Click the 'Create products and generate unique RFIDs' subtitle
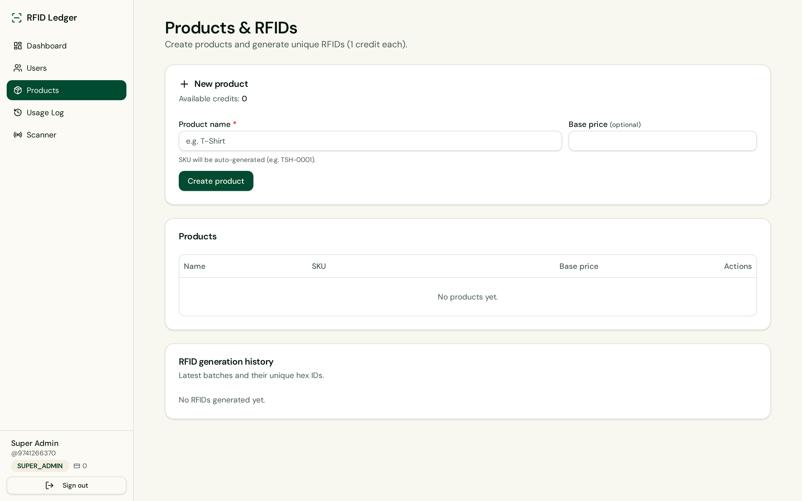 [x=286, y=45]
